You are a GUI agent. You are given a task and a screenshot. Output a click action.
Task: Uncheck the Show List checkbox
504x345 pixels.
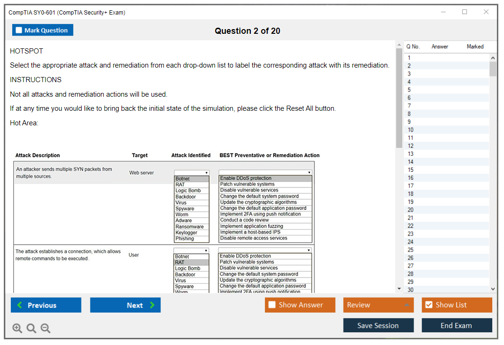pyautogui.click(x=429, y=305)
